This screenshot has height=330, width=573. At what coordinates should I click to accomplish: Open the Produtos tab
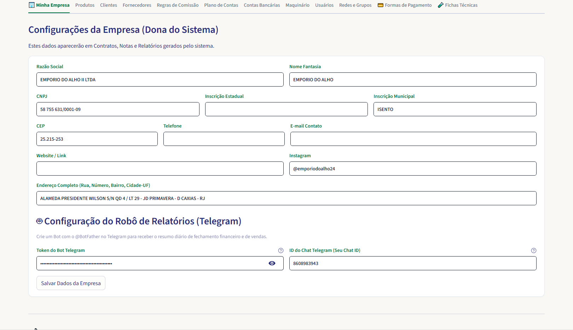coord(85,5)
